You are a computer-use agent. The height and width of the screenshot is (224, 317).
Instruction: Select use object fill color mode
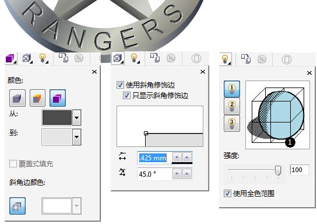pyautogui.click(x=17, y=98)
